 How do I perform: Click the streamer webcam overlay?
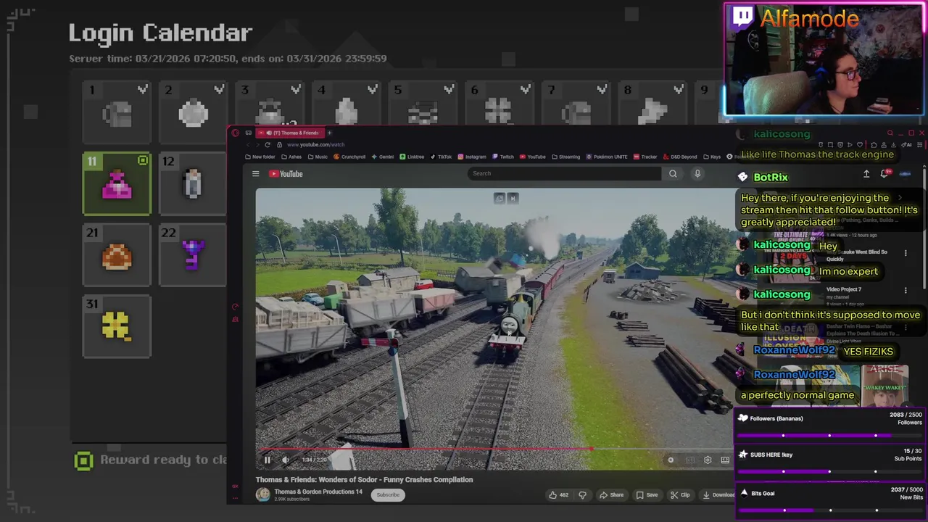pyautogui.click(x=824, y=59)
